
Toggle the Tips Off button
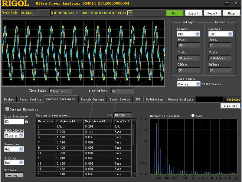[230, 106]
